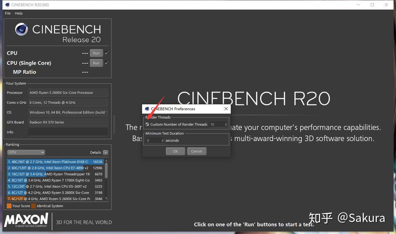Image resolution: width=396 pixels, height=234 pixels.
Task: Uncheck Custom Number of Render Threads
Action: tap(147, 124)
